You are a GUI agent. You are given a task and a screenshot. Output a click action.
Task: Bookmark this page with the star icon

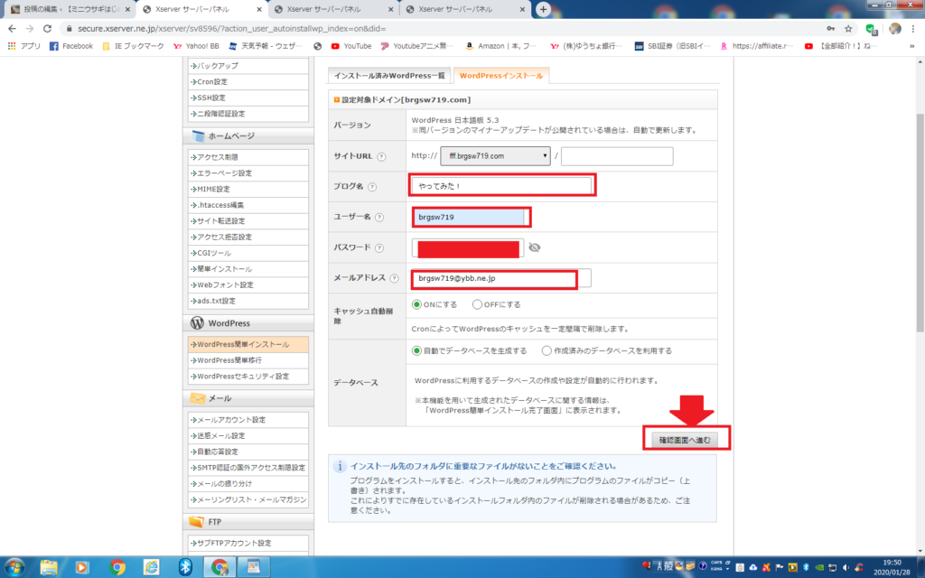coord(848,29)
